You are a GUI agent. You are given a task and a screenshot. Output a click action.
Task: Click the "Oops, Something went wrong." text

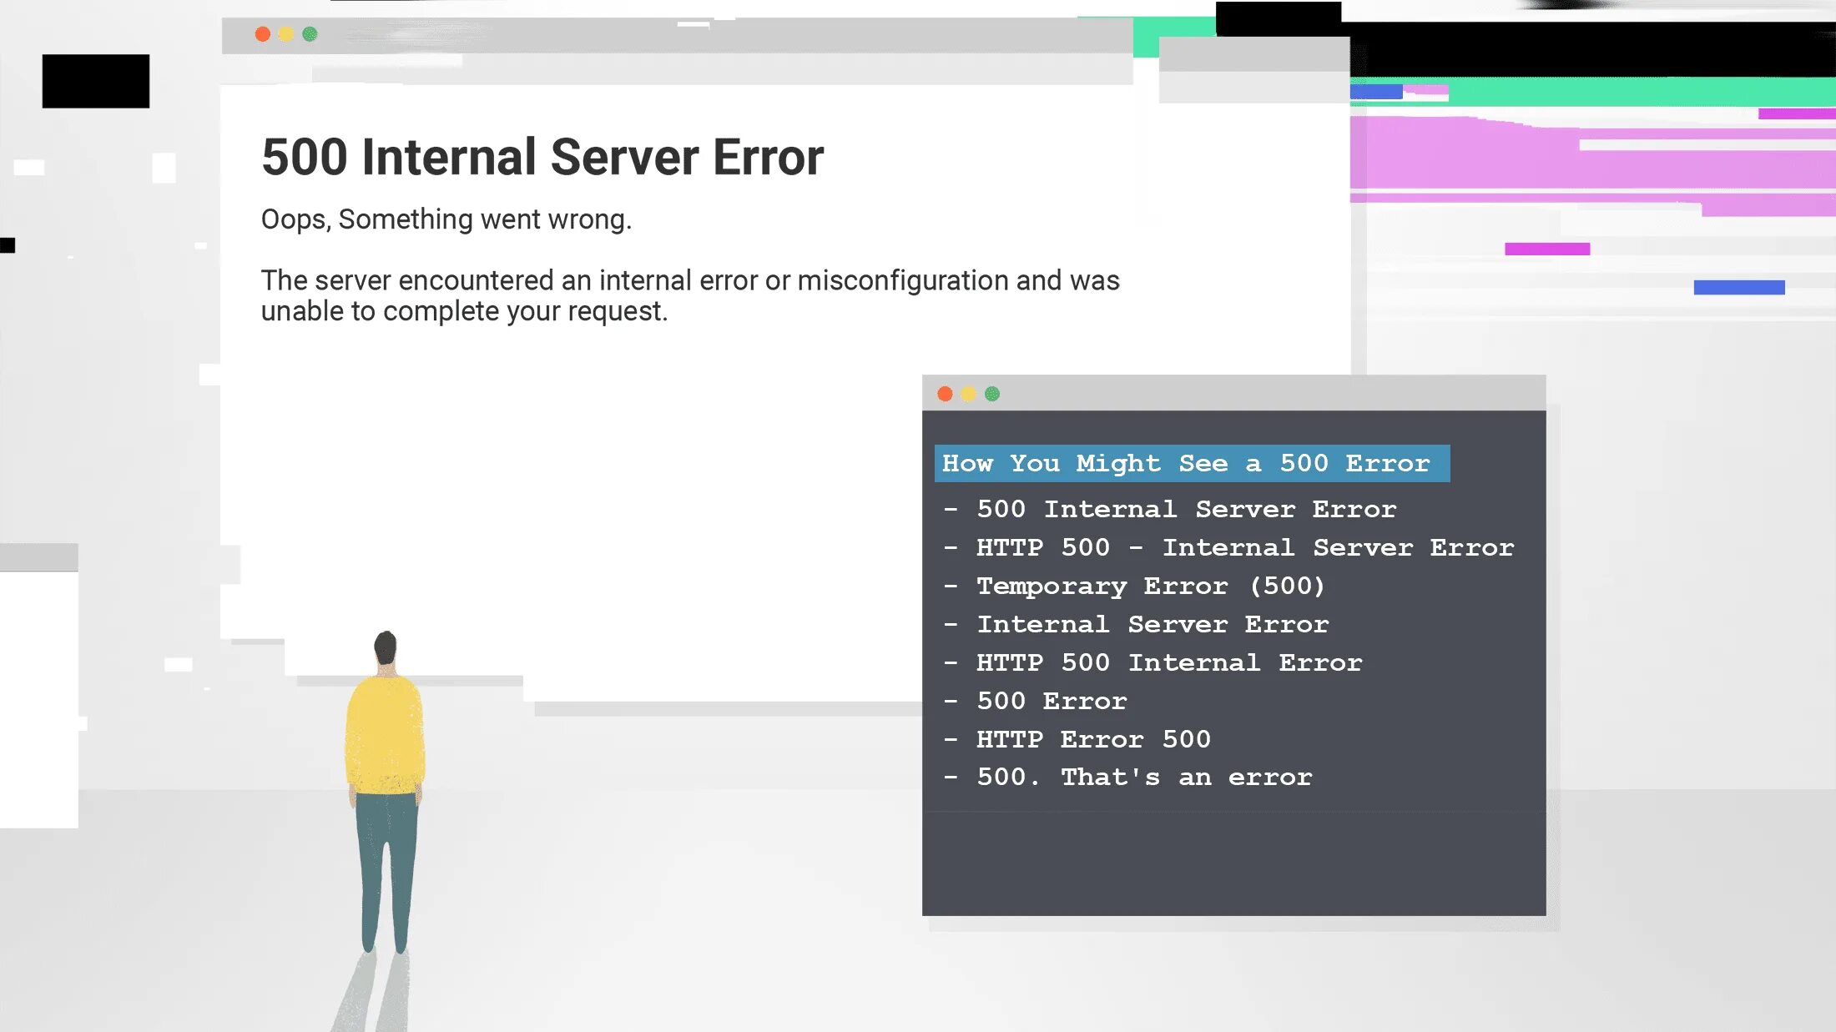446,219
